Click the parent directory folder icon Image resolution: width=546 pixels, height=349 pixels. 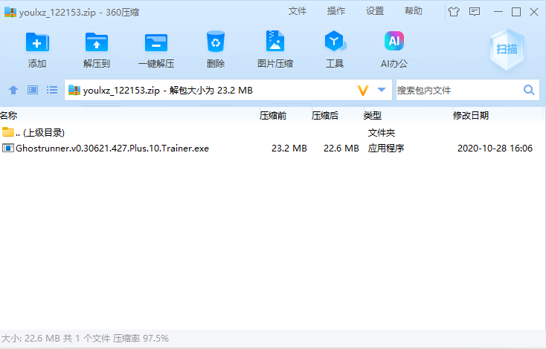[x=7, y=132]
